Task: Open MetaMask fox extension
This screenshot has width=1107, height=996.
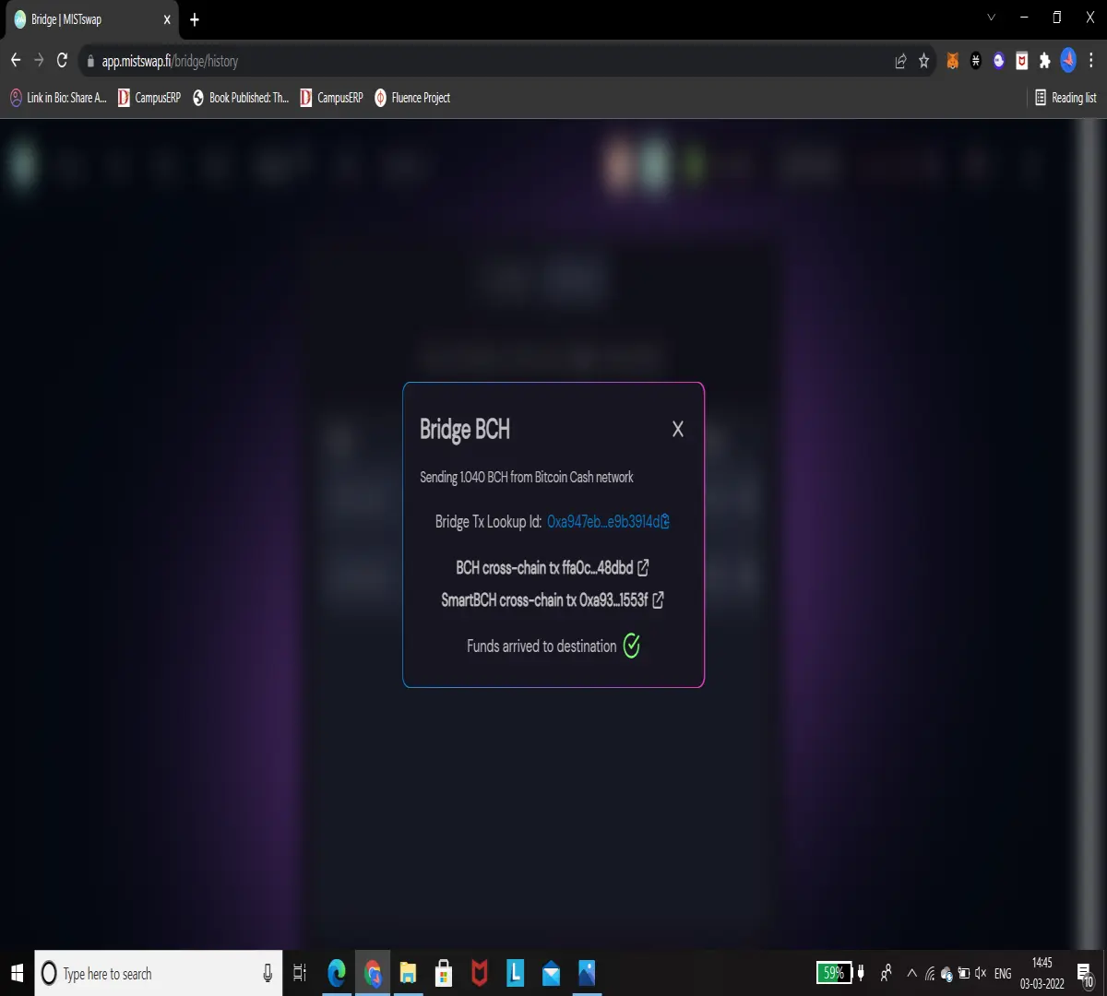Action: [953, 61]
